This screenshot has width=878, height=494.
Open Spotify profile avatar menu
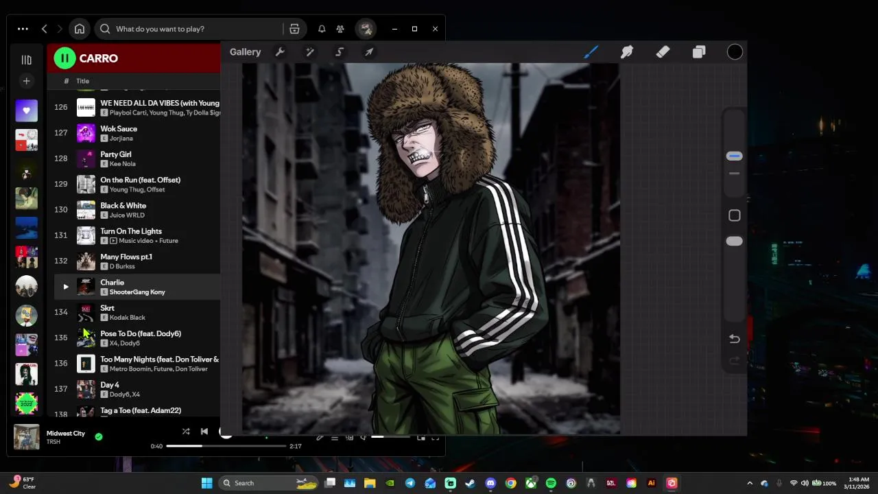coord(366,29)
